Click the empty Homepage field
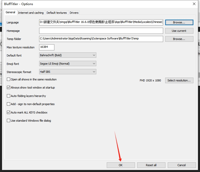Viewport: 200px width, 172px height. tap(101, 31)
